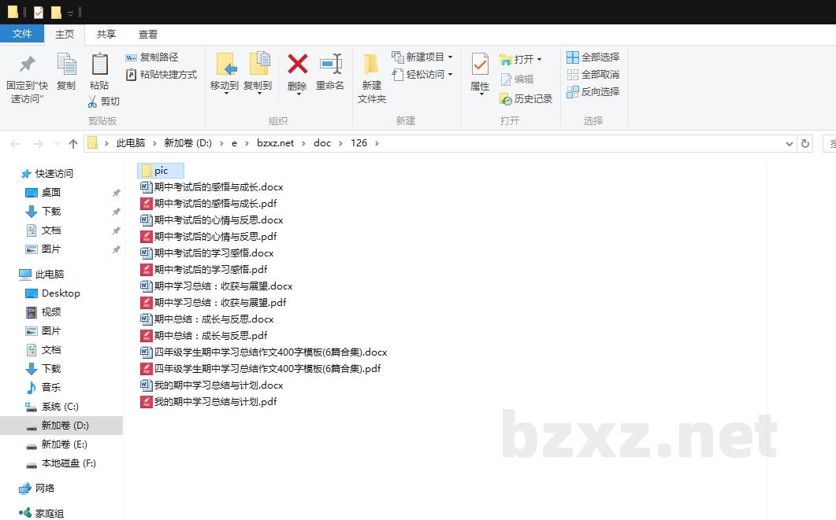Open address bar history dropdown arrow
Viewport: 836px width, 520px height.
[x=790, y=143]
